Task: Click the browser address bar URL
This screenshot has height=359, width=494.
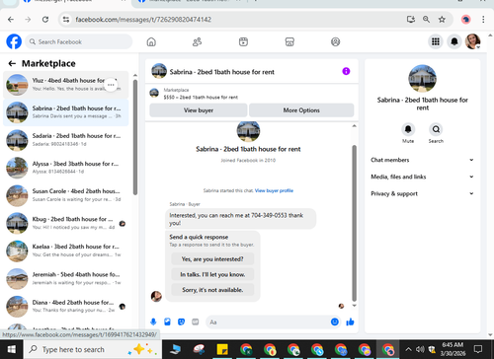Action: pos(143,20)
